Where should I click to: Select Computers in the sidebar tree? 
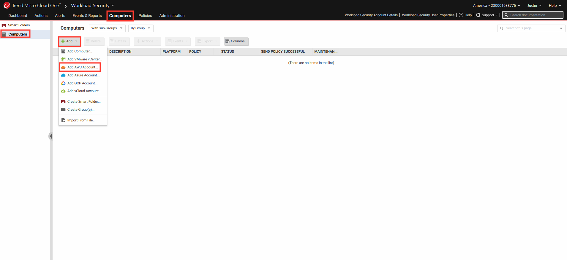click(x=18, y=34)
